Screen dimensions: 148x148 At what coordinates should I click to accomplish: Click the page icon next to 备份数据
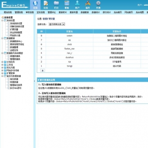click(x=9, y=79)
